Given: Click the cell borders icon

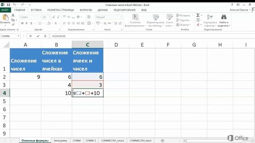Looking at the screenshot, I should (40, 23).
